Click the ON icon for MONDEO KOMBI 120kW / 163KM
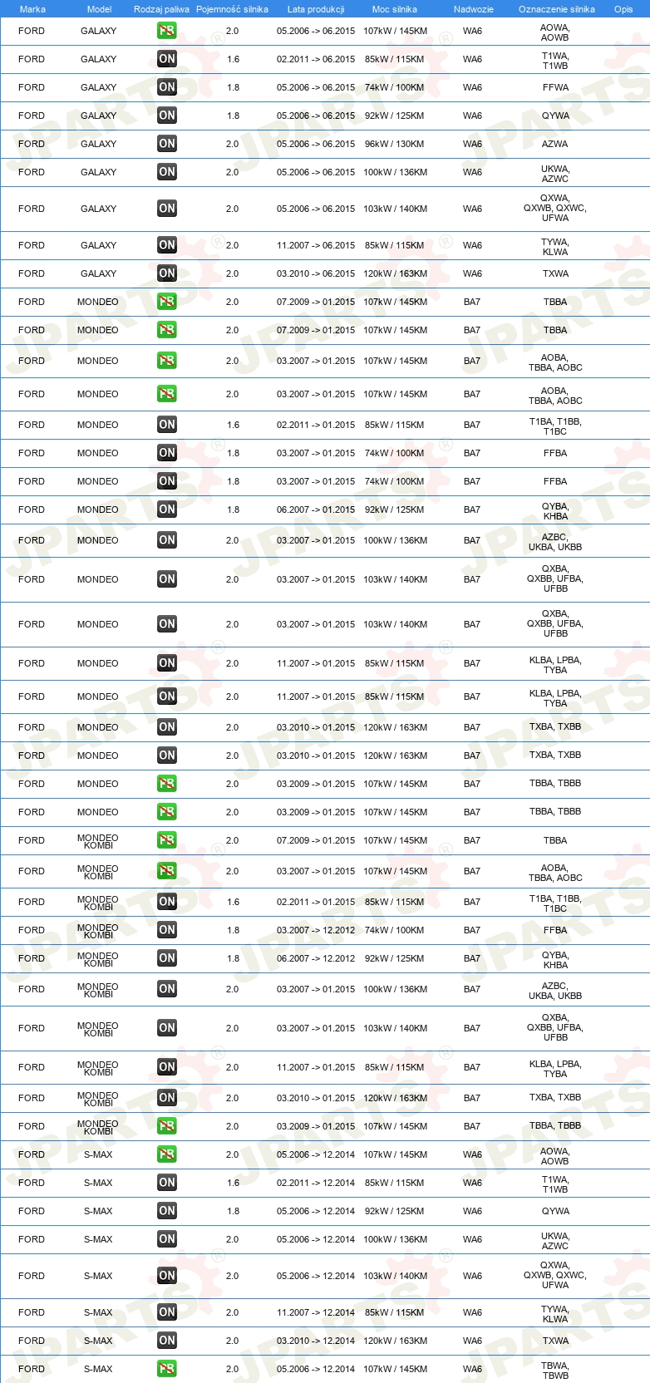Image resolution: width=650 pixels, height=1383 pixels. [x=167, y=1098]
